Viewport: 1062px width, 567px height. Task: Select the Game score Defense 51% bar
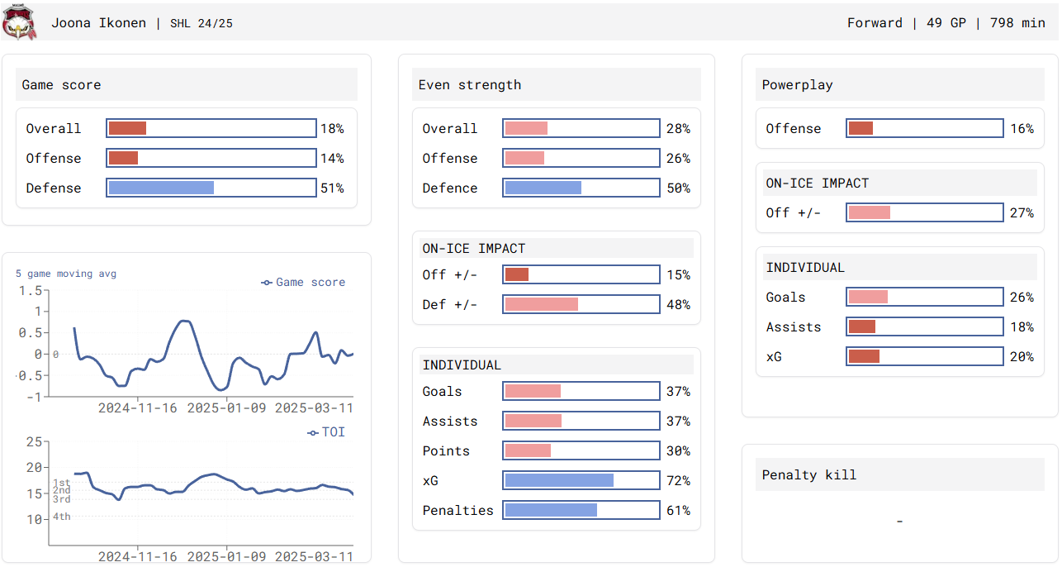211,188
